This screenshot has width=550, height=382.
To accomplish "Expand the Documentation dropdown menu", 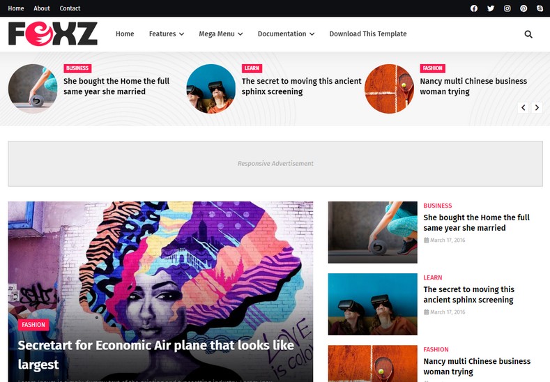I will (286, 34).
